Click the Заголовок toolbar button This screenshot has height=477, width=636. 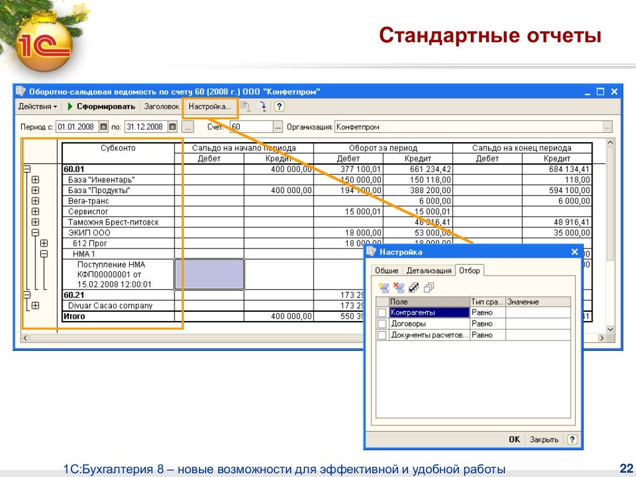[x=161, y=107]
